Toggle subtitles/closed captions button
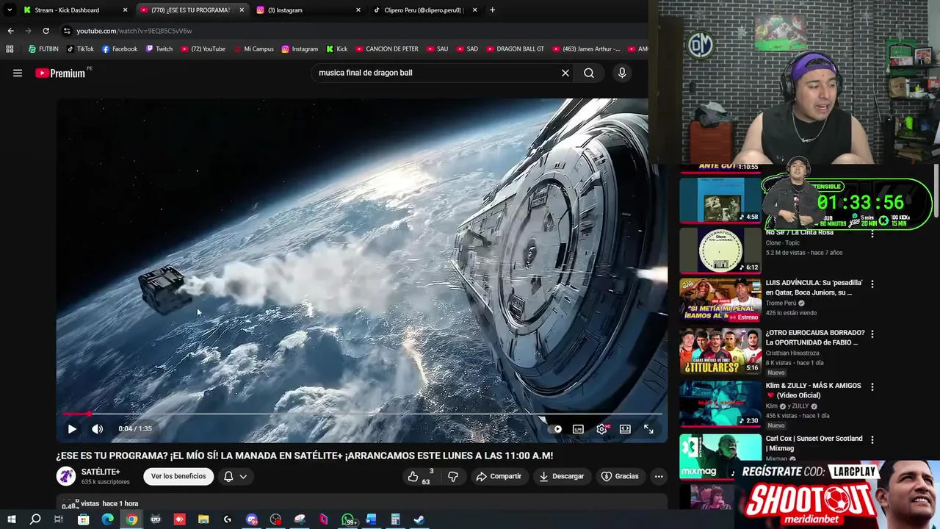The image size is (940, 529). point(578,429)
